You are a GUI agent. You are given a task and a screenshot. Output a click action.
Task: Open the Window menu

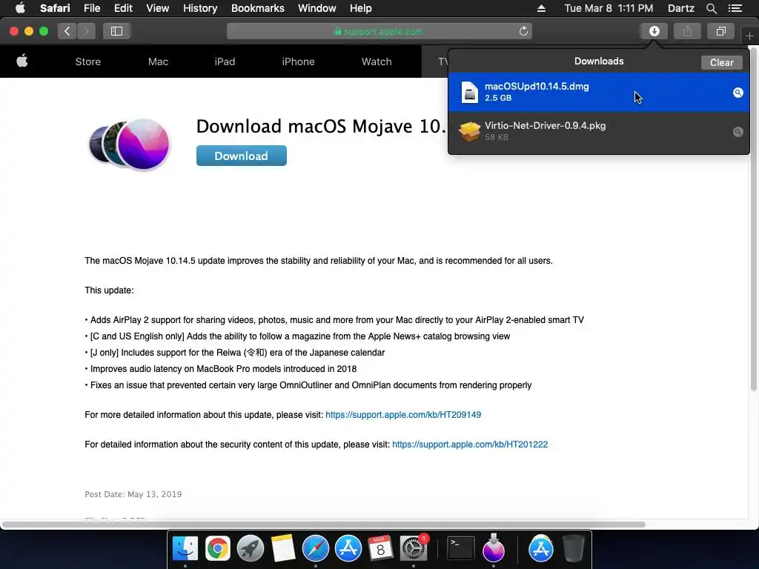pyautogui.click(x=316, y=8)
